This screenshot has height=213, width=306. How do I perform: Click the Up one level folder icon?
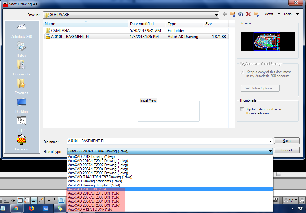pos(232,14)
